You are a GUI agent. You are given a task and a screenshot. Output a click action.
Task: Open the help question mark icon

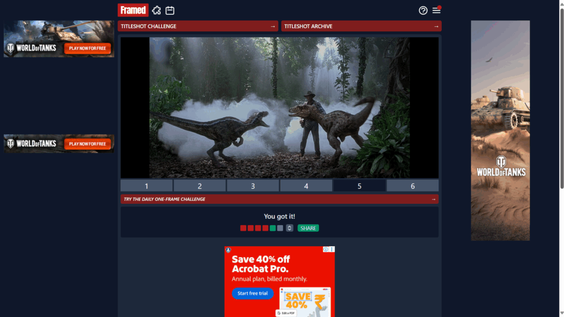pos(423,10)
